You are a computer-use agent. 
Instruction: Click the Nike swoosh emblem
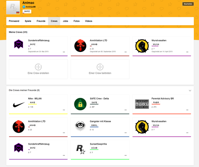click(19, 105)
